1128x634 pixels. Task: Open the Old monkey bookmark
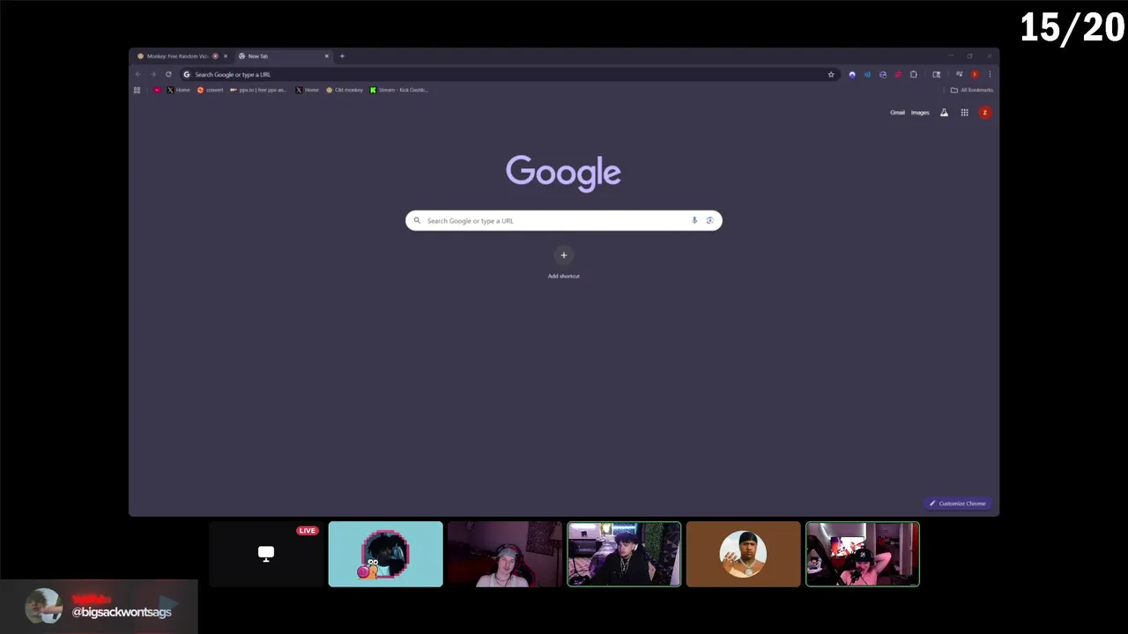(x=345, y=90)
